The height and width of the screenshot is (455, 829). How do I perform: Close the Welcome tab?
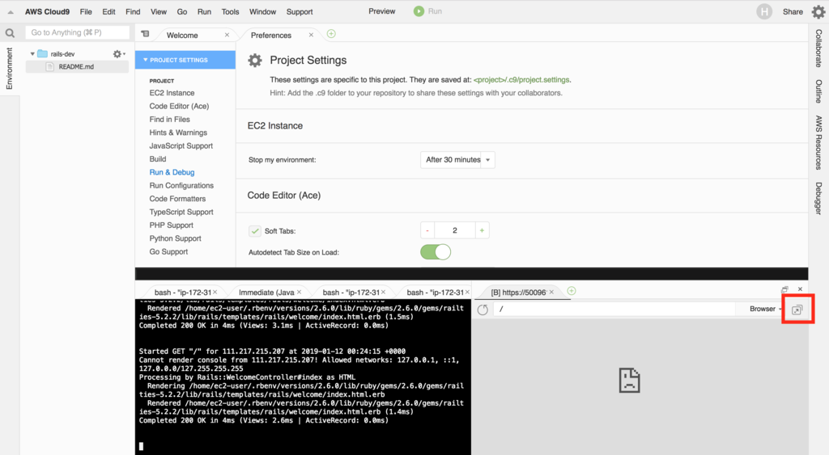point(227,35)
